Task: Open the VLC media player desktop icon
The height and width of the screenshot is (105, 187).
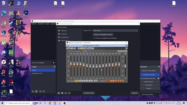Action: (x=18, y=14)
